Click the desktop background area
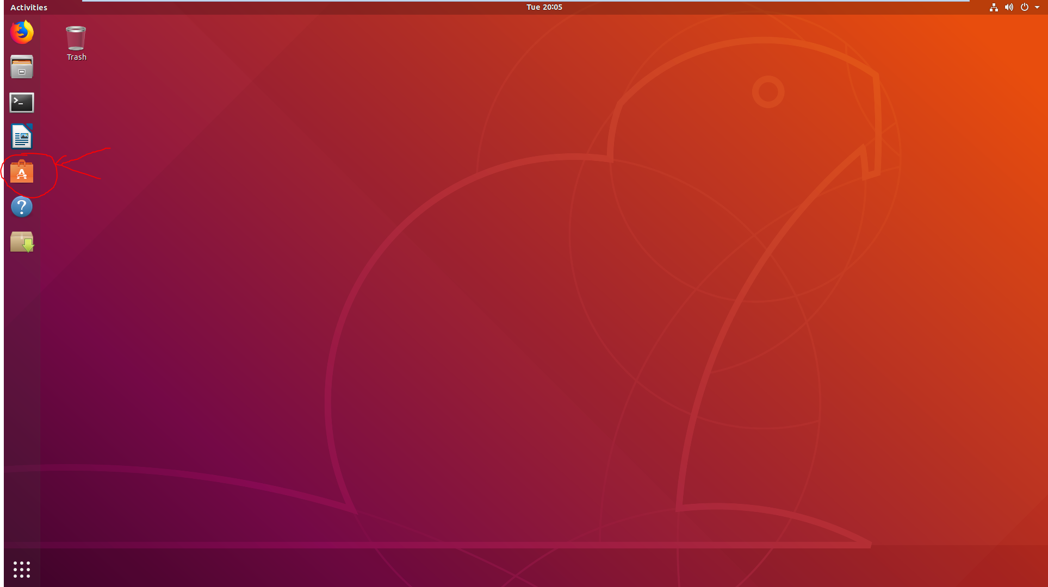The width and height of the screenshot is (1048, 587). (524, 324)
